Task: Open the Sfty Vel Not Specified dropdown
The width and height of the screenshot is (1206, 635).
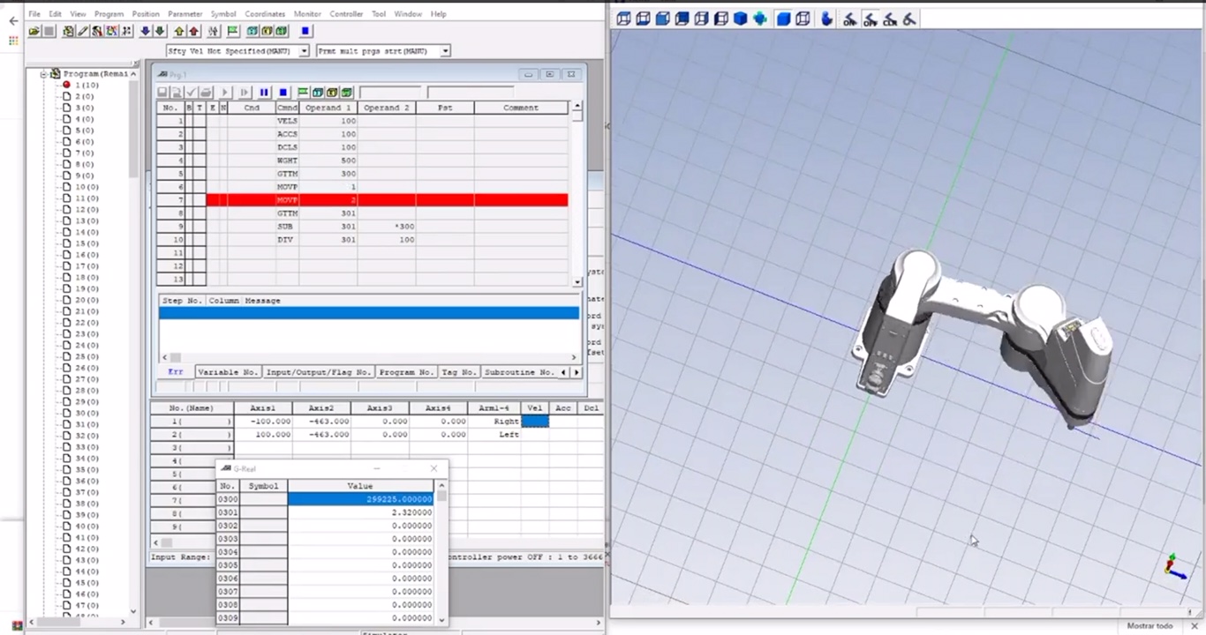Action: 305,51
